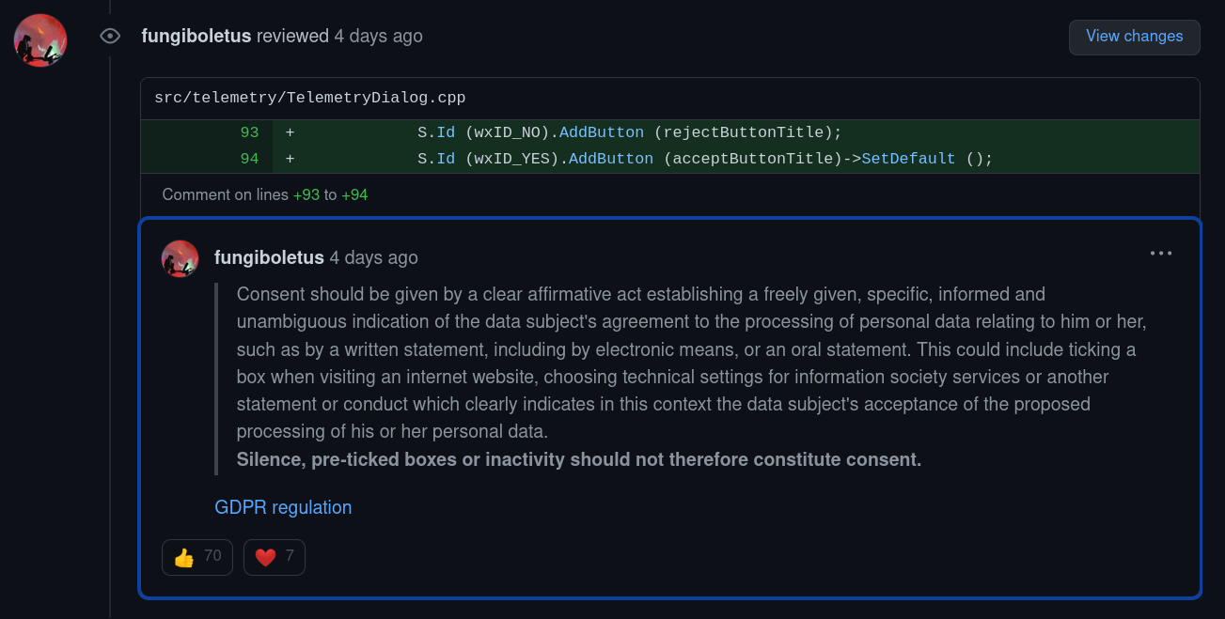Click the green +93 in the comment range label

306,195
